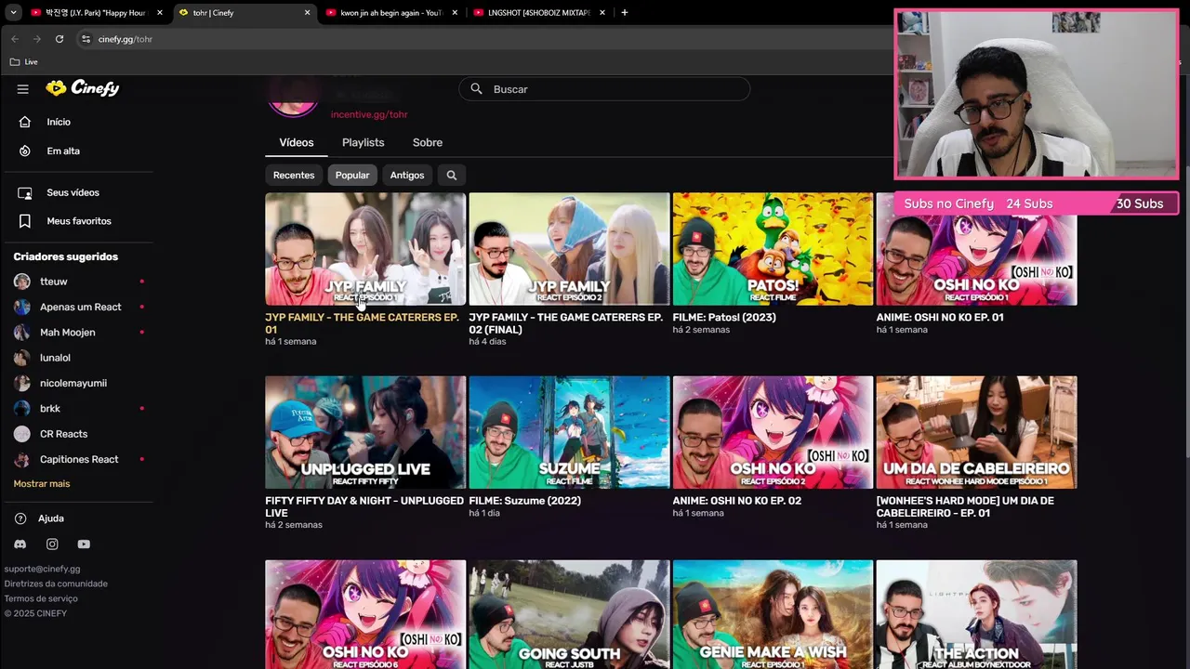The height and width of the screenshot is (669, 1190).
Task: Close the tohr | Cinefy browser tab
Action: [x=306, y=13]
